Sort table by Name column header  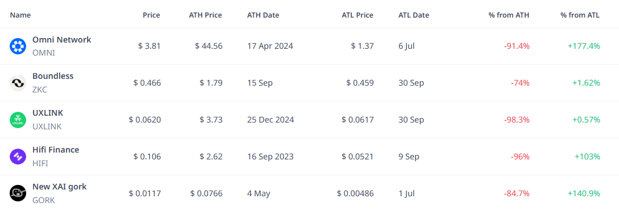pos(20,15)
